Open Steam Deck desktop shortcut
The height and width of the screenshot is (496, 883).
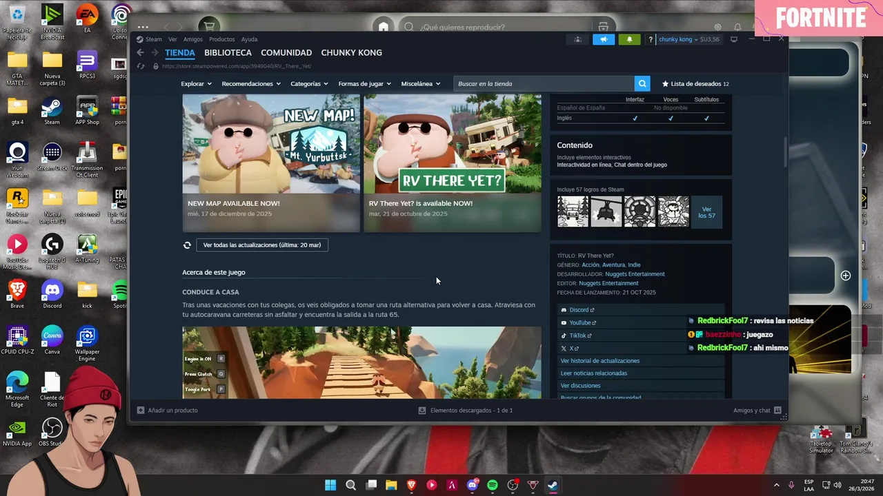52,157
